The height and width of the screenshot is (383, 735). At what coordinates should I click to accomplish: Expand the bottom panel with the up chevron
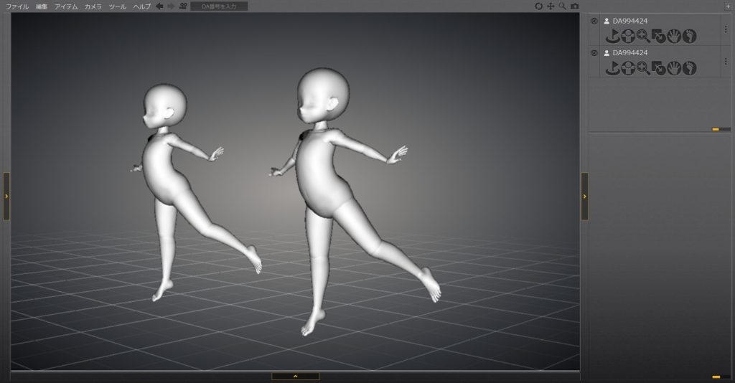(x=295, y=376)
